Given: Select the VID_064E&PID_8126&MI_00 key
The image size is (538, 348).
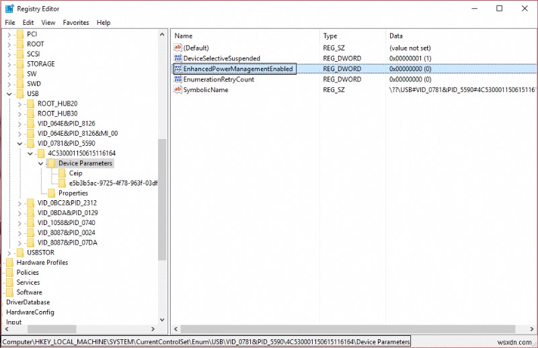Looking at the screenshot, I should pos(77,134).
